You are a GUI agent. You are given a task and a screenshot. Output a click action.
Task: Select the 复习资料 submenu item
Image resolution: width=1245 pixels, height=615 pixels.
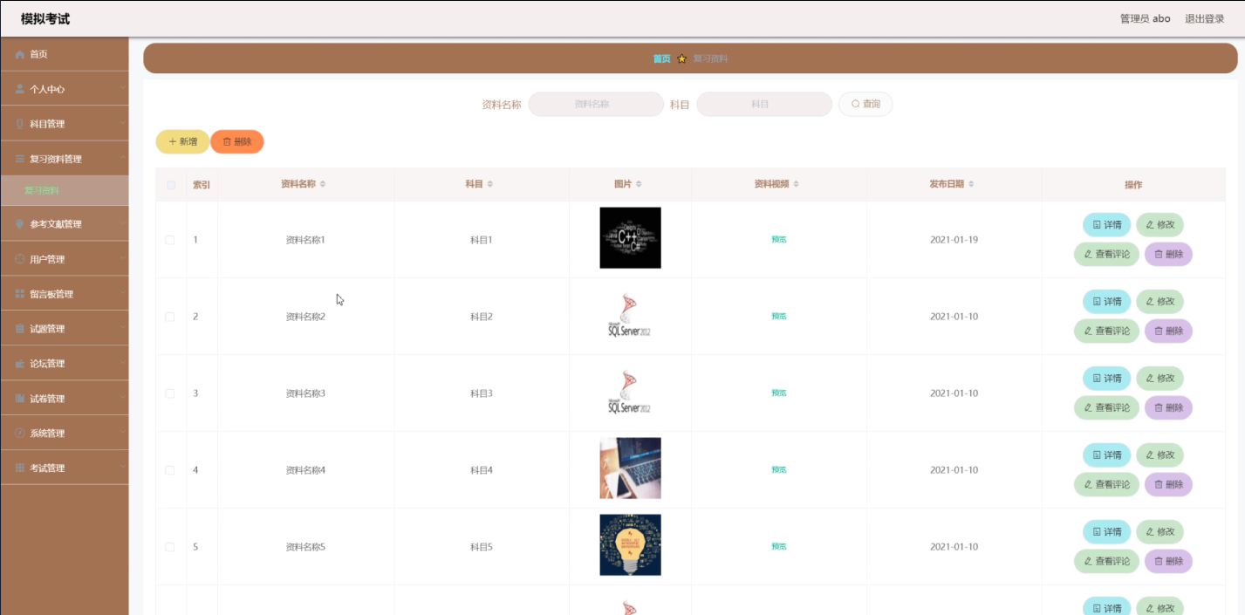coord(65,190)
